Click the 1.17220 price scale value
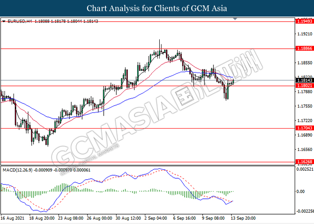The image size is (314, 224). tap(305, 121)
